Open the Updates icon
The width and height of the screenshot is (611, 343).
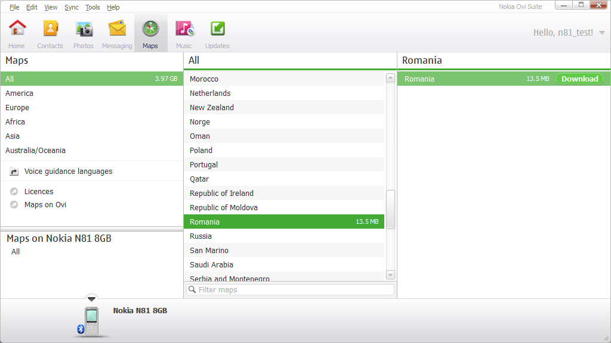coord(217,29)
